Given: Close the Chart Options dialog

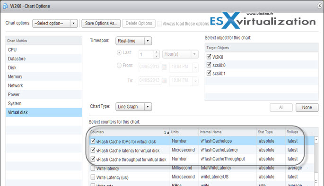Looking at the screenshot, I should click(x=320, y=6).
